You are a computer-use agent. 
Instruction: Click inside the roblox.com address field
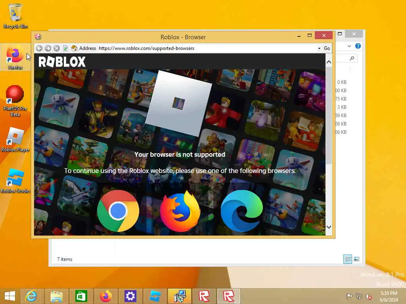coord(207,48)
